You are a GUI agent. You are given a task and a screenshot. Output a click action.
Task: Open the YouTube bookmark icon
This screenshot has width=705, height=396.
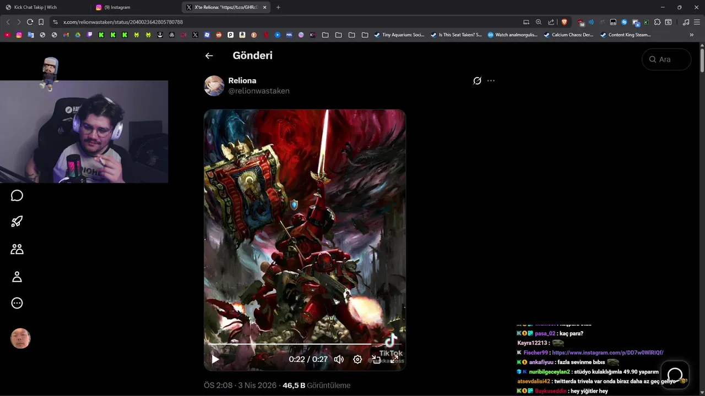click(7, 35)
